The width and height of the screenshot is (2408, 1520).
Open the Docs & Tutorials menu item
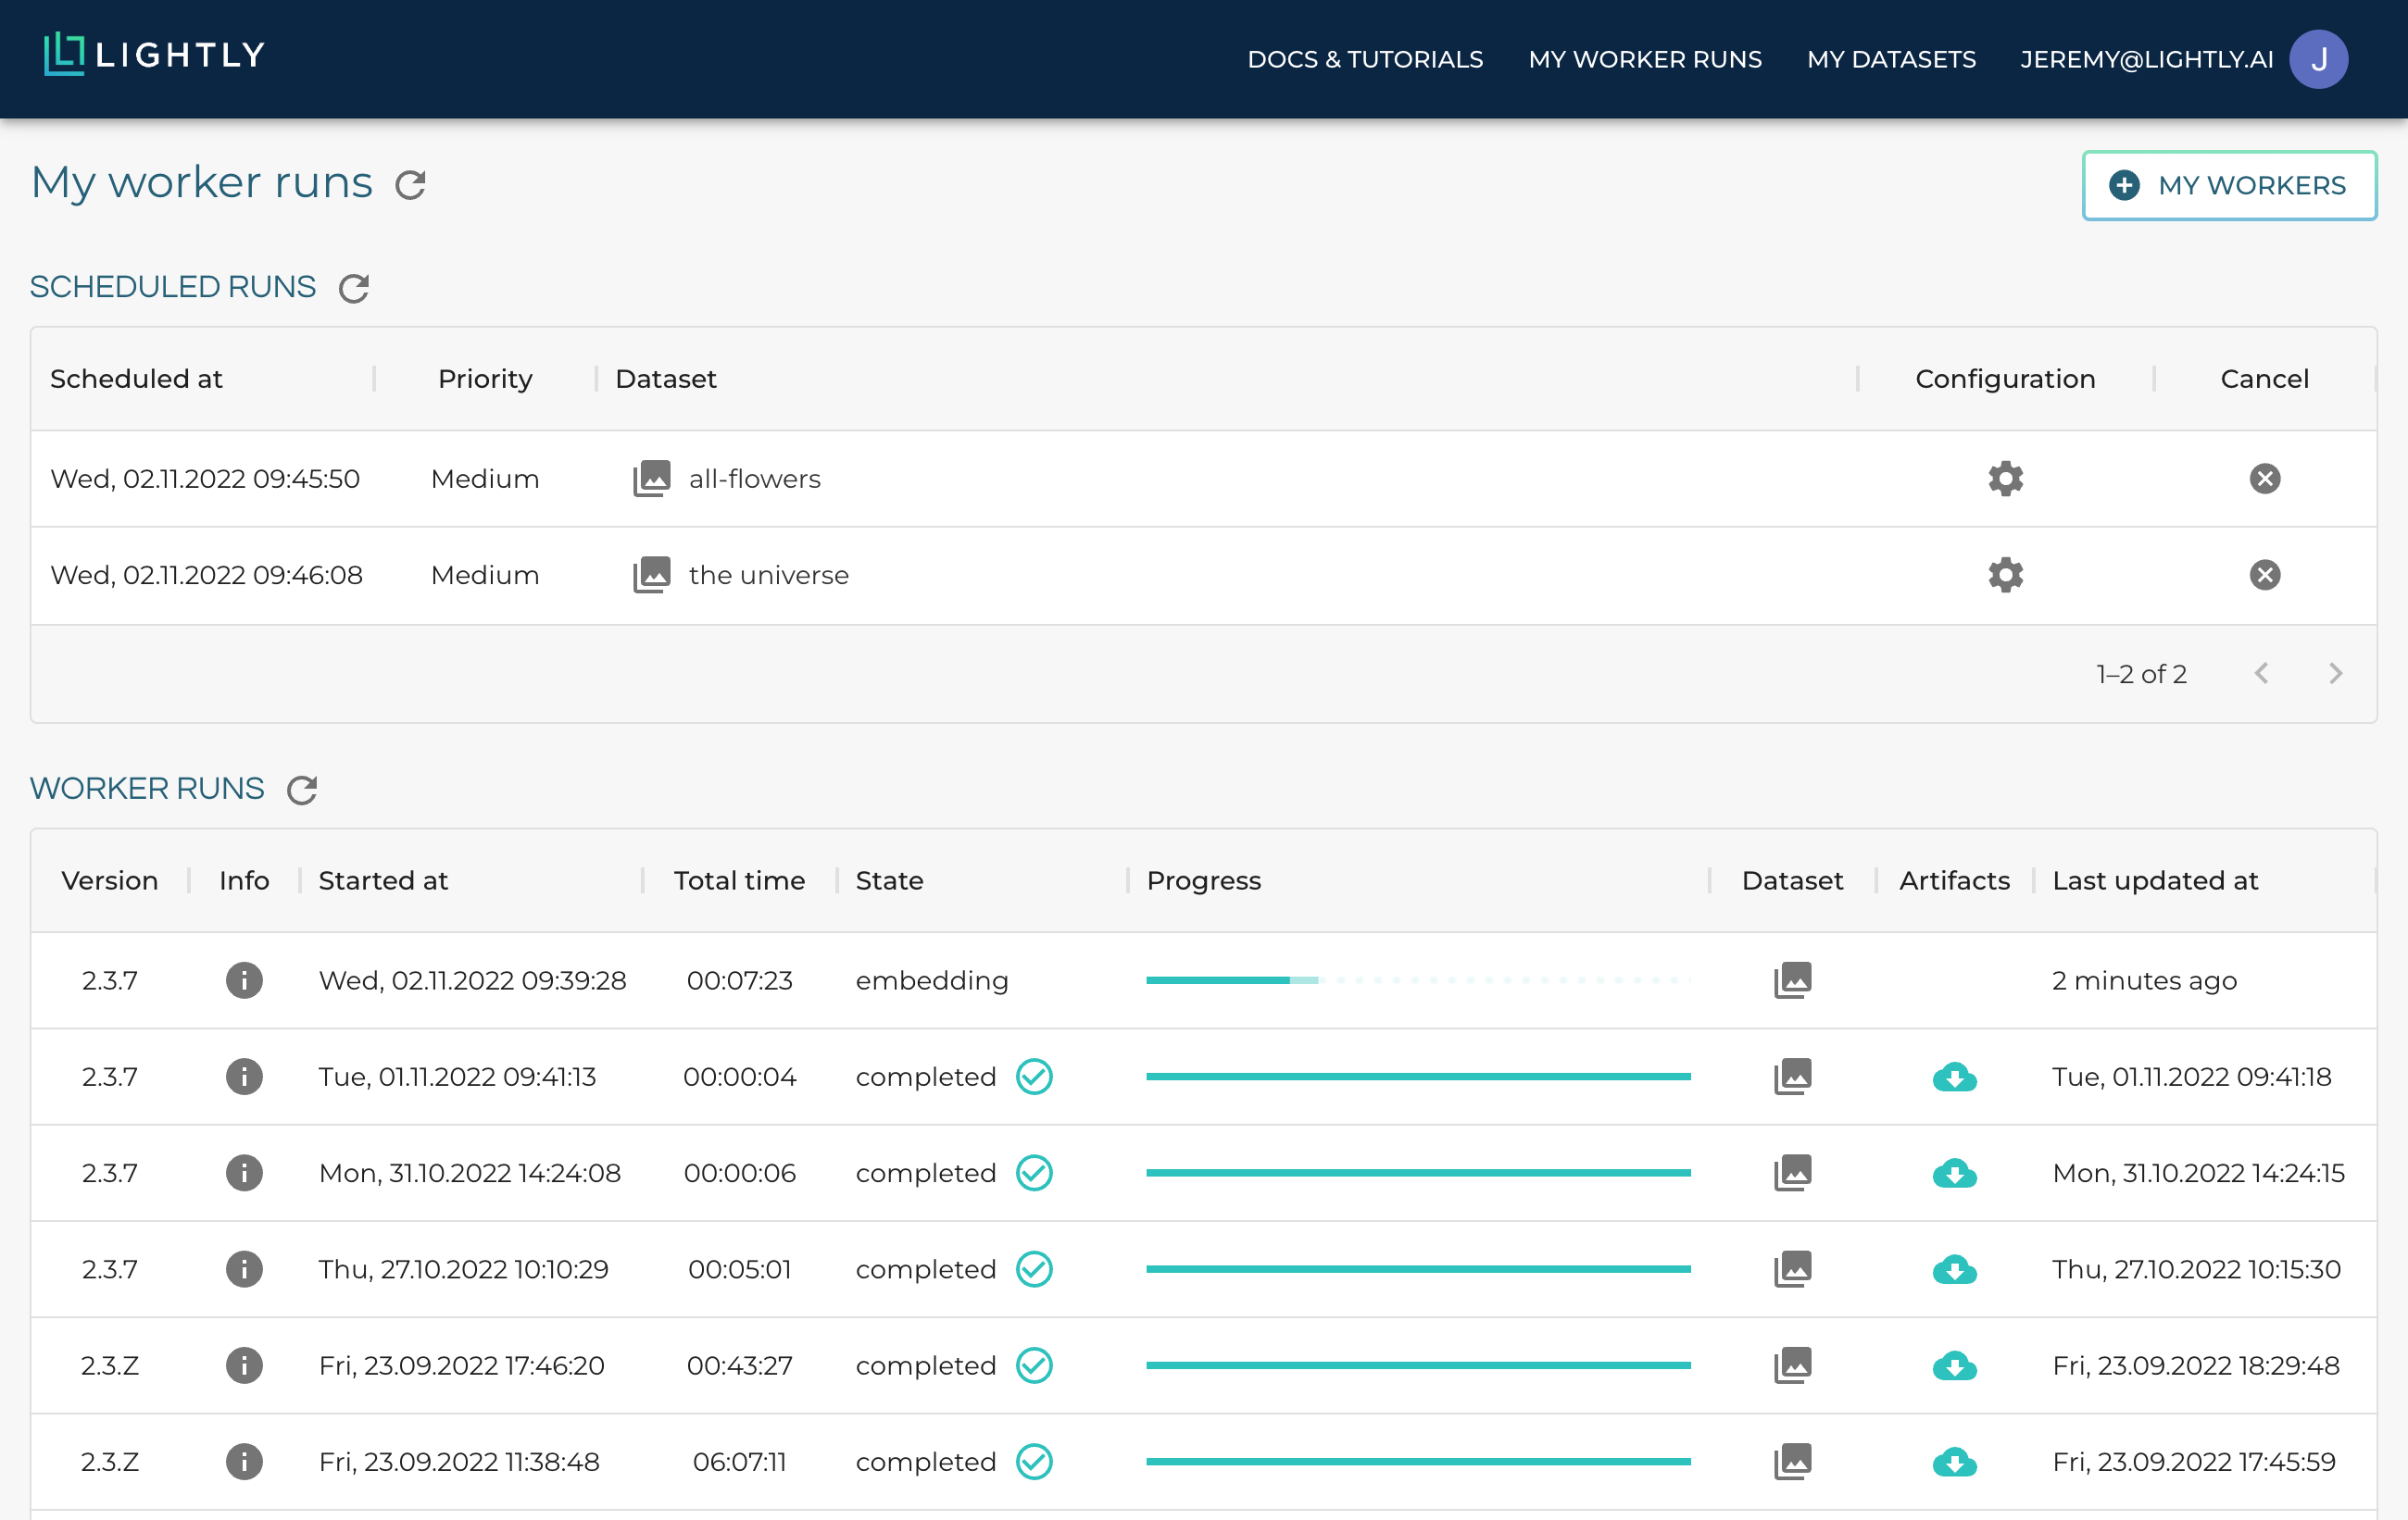[x=1365, y=59]
